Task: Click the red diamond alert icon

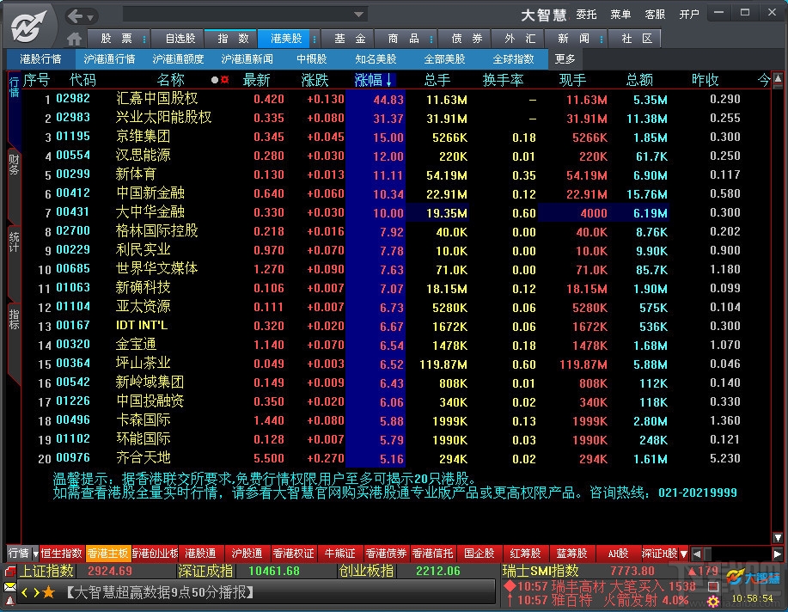Action: pos(510,586)
